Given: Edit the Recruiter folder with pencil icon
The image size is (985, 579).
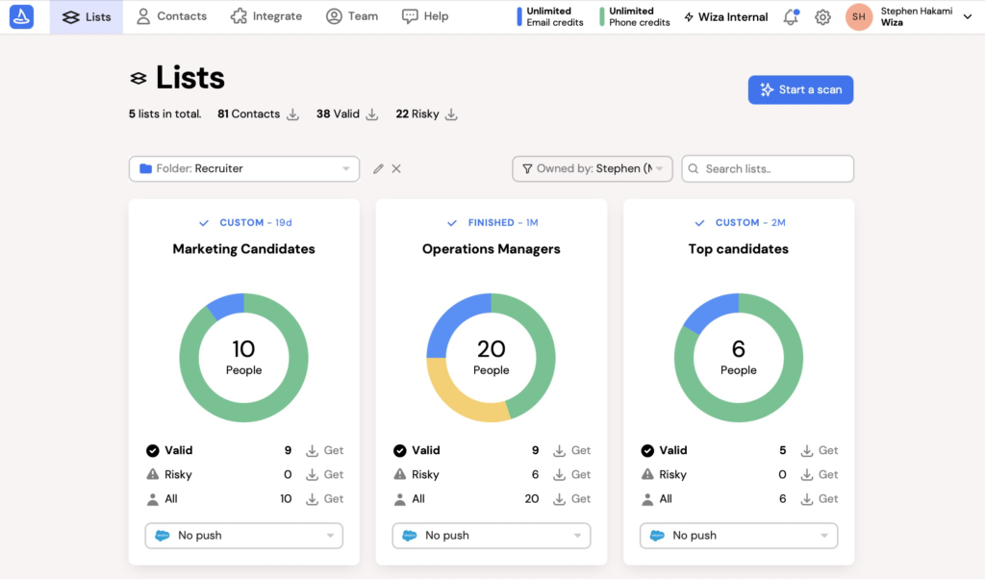Looking at the screenshot, I should [378, 169].
